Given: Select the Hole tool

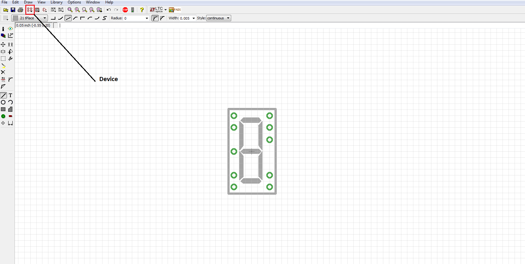Looking at the screenshot, I should (3, 123).
